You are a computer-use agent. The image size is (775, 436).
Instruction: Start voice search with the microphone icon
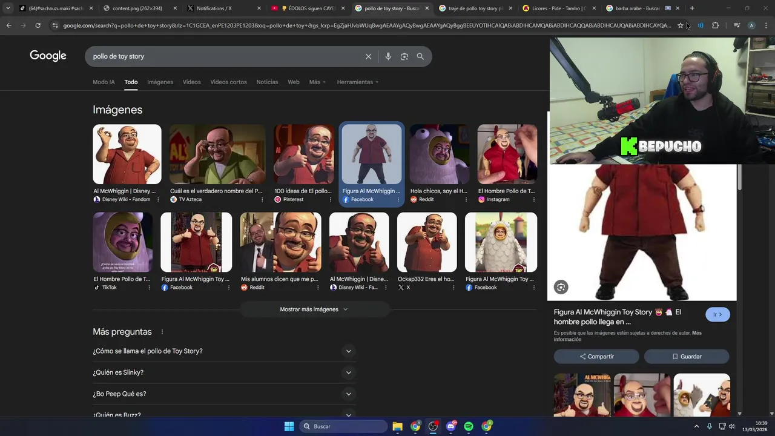click(388, 56)
